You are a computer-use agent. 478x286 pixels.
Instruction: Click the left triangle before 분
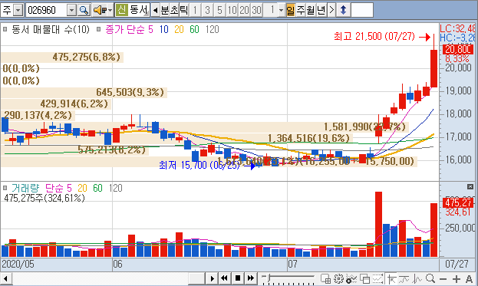155,11
